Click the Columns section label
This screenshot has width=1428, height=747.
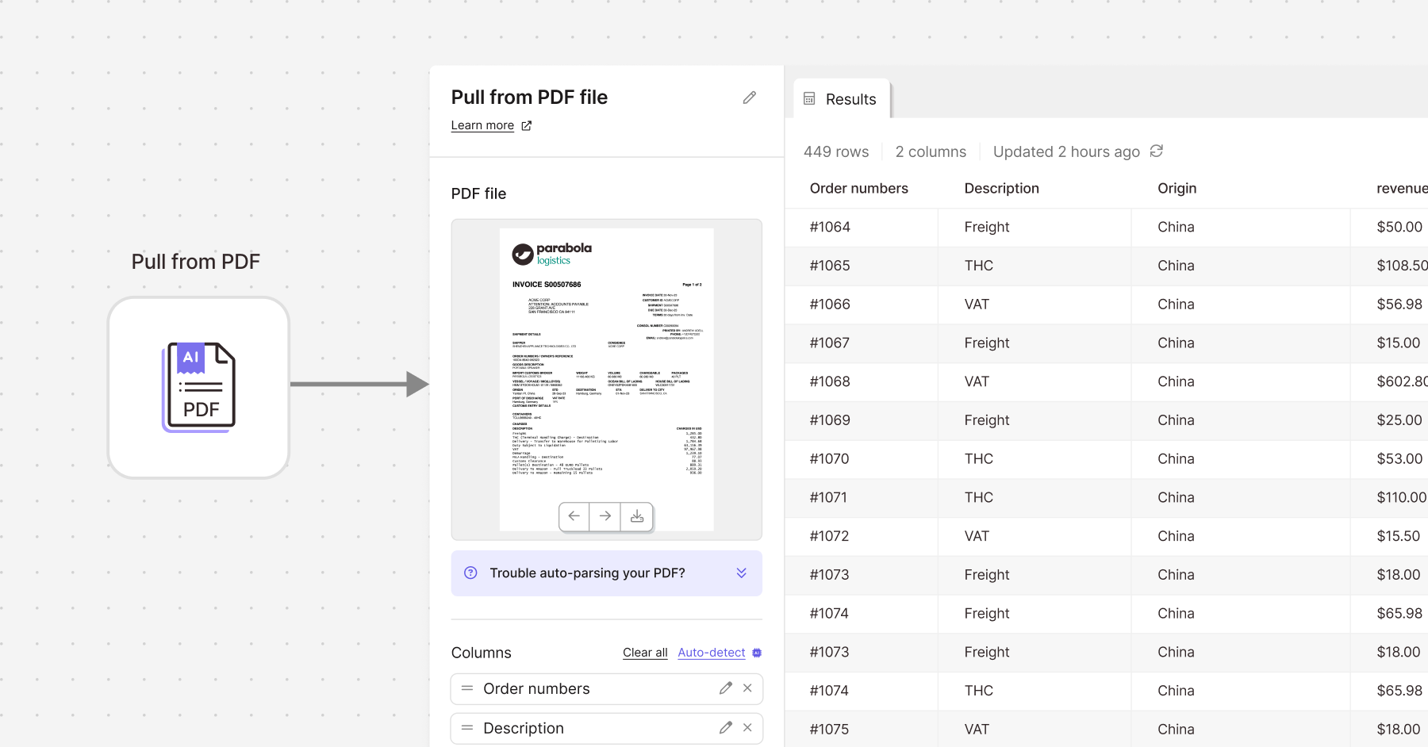482,653
